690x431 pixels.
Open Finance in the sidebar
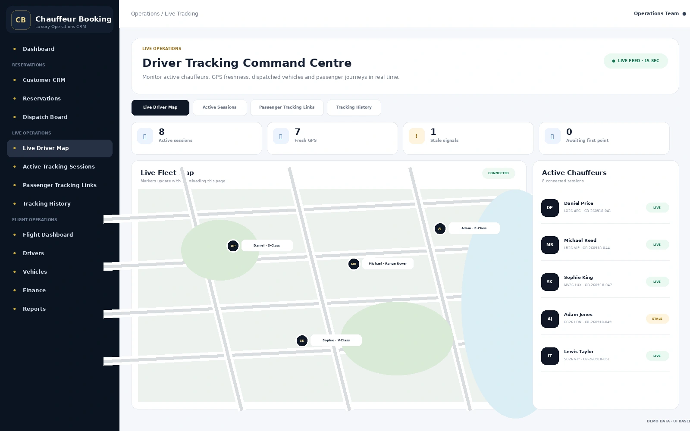pyautogui.click(x=60, y=290)
